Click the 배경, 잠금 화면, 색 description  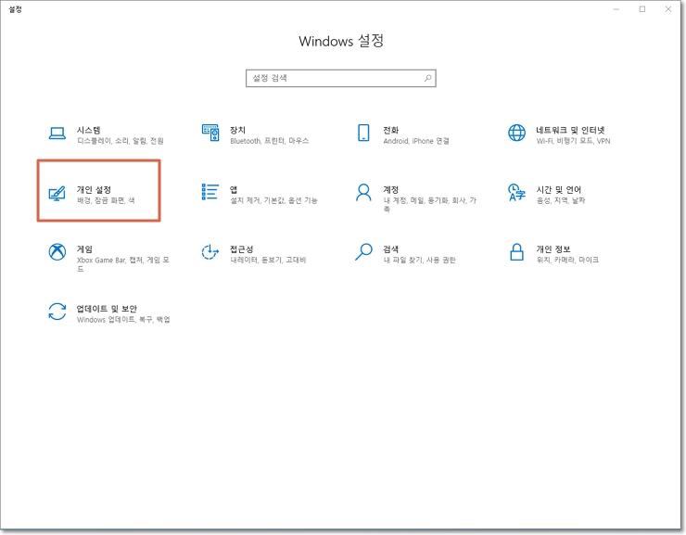[x=106, y=200]
